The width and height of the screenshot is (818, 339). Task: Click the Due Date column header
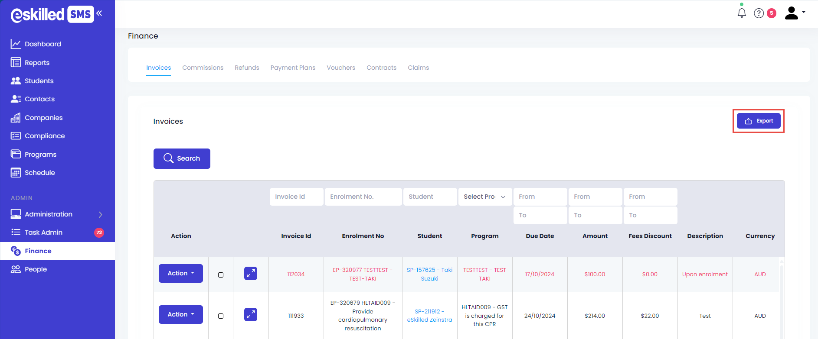pos(540,236)
